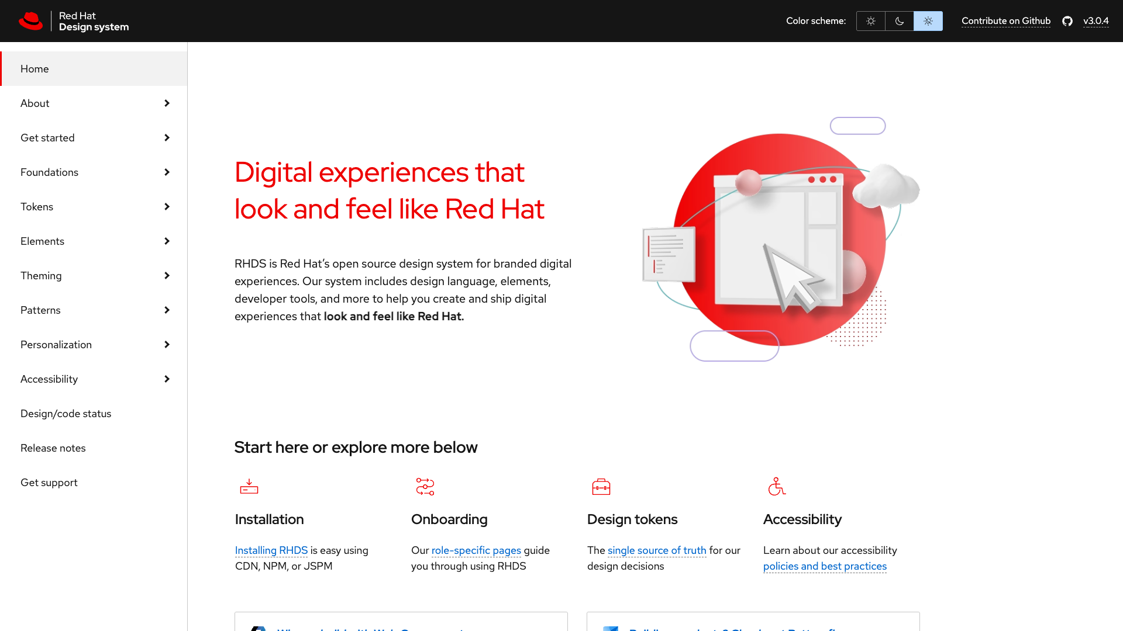Select the dark color scheme moon icon
The height and width of the screenshot is (631, 1123).
point(899,20)
